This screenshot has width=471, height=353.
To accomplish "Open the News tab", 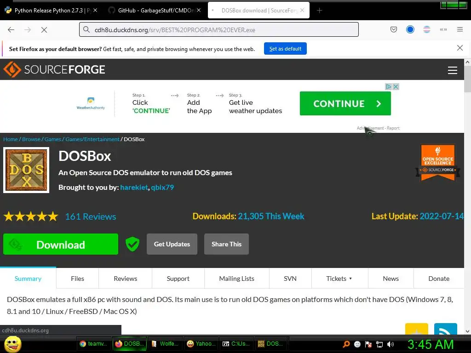I will pos(391,279).
